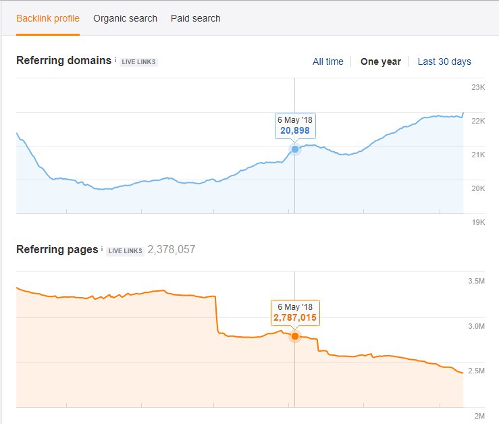Click info icon next to Referring domains
This screenshot has width=499, height=424.
click(x=115, y=59)
